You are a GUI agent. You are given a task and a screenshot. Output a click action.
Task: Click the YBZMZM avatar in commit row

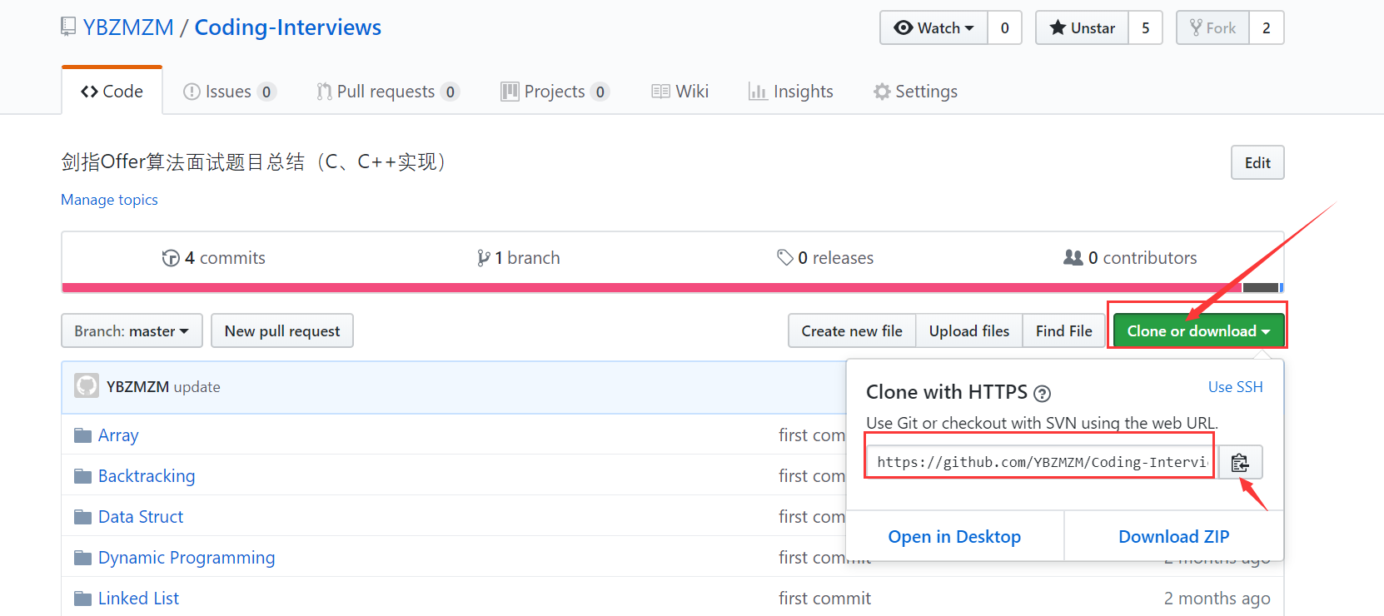tap(87, 385)
